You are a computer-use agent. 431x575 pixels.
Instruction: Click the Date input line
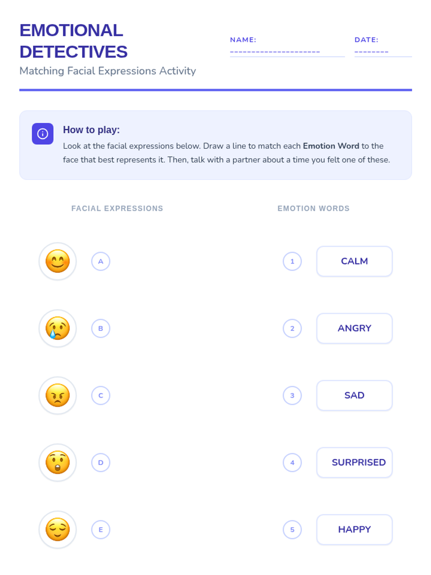[x=383, y=52]
